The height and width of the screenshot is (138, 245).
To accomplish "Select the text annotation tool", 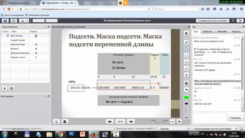I will pyautogui.click(x=186, y=75).
